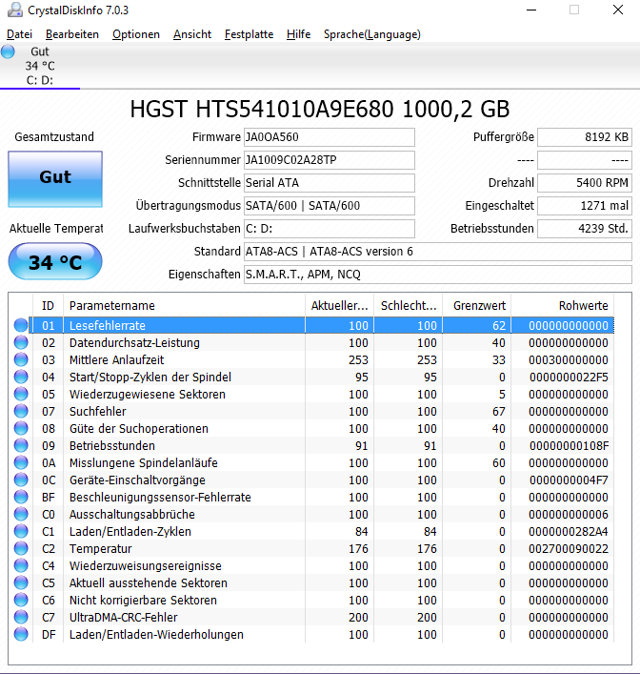Select the Gut 34 °C C: D: disk tab

(x=39, y=66)
